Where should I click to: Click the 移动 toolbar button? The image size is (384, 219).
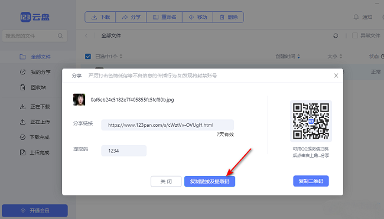pyautogui.click(x=198, y=17)
